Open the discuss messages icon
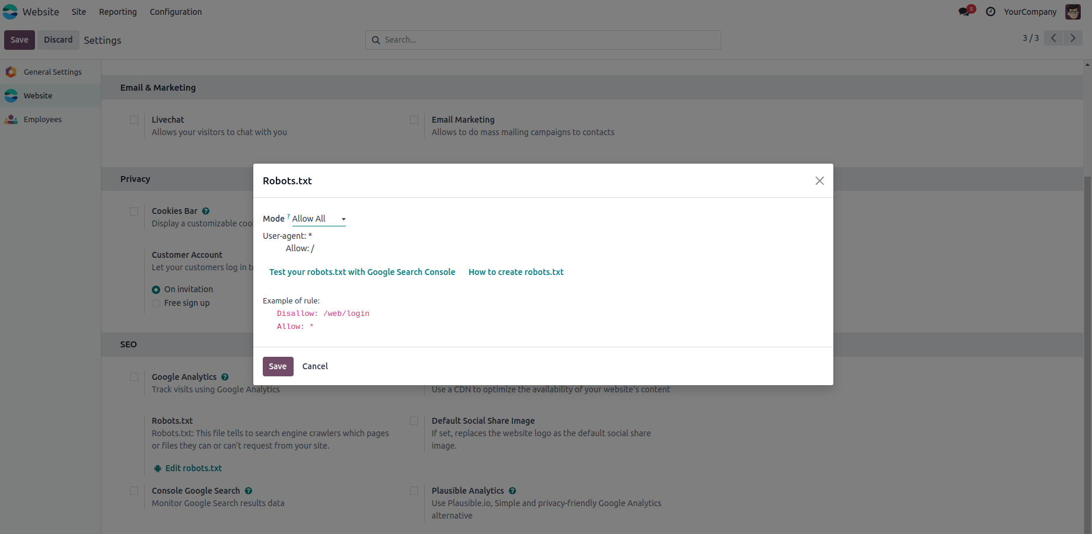1092x534 pixels. pyautogui.click(x=964, y=12)
